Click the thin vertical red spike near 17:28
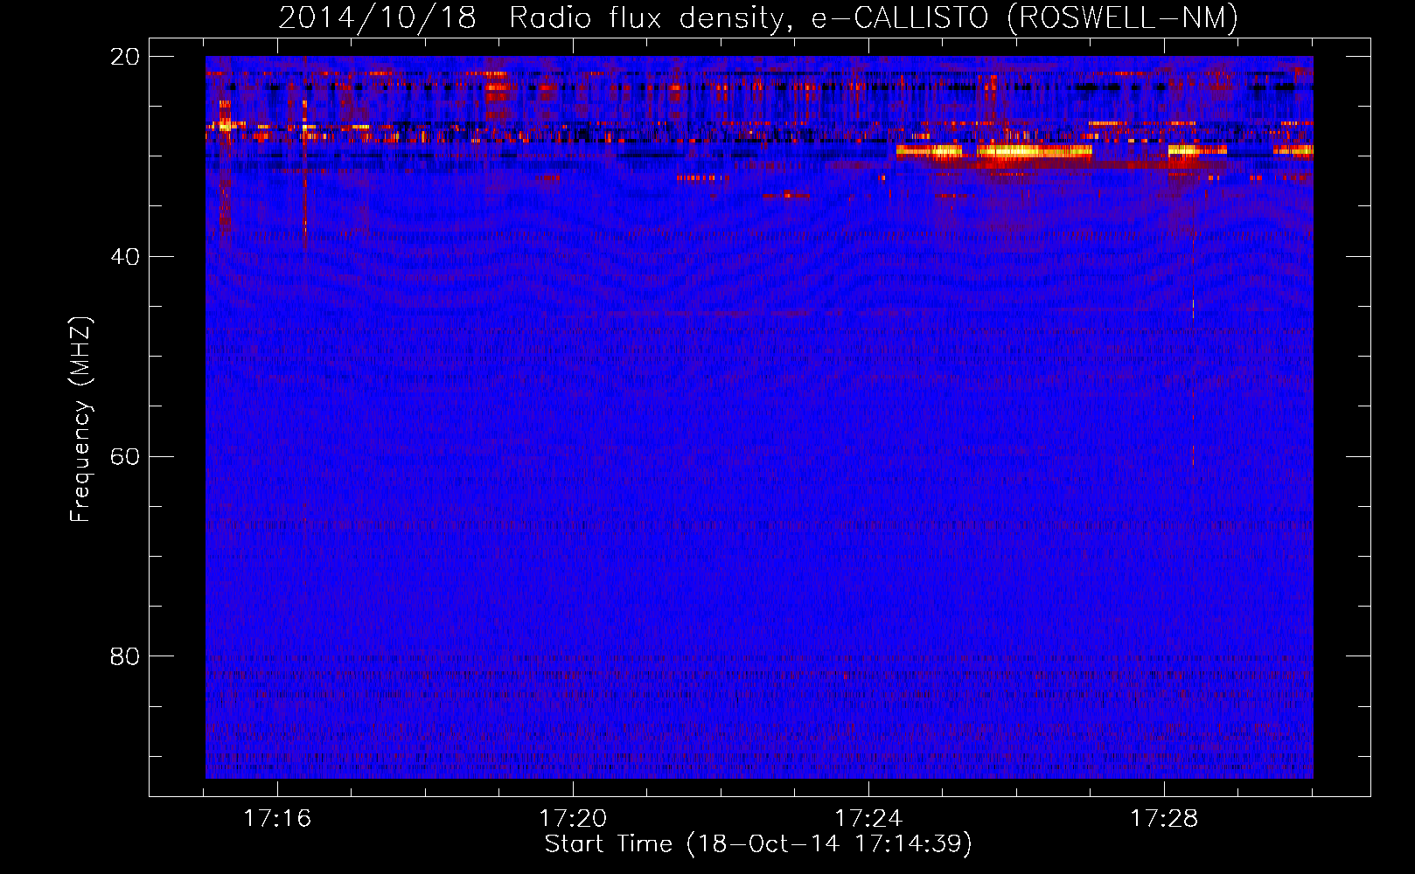The height and width of the screenshot is (874, 1415). click(x=1193, y=350)
